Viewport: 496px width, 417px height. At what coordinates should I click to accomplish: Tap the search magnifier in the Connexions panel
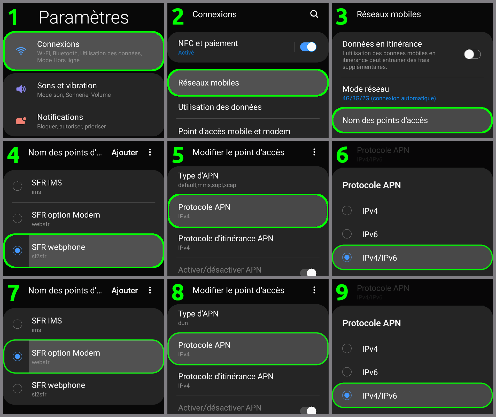(314, 14)
